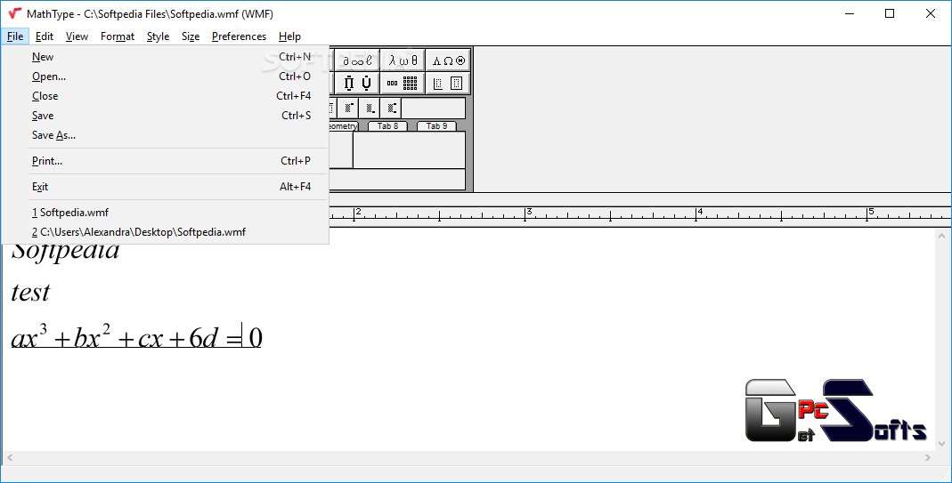Click the large empty toolbar slot beside the small templates
The width and height of the screenshot is (952, 483).
pyautogui.click(x=433, y=109)
